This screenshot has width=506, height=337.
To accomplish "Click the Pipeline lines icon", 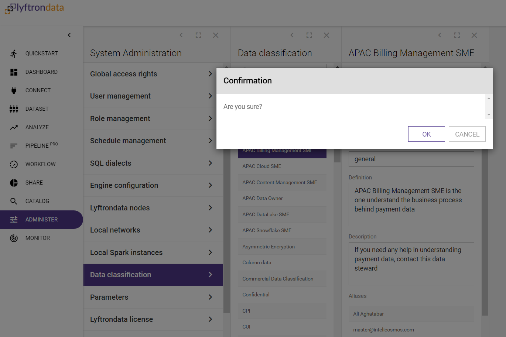I will coord(14,146).
